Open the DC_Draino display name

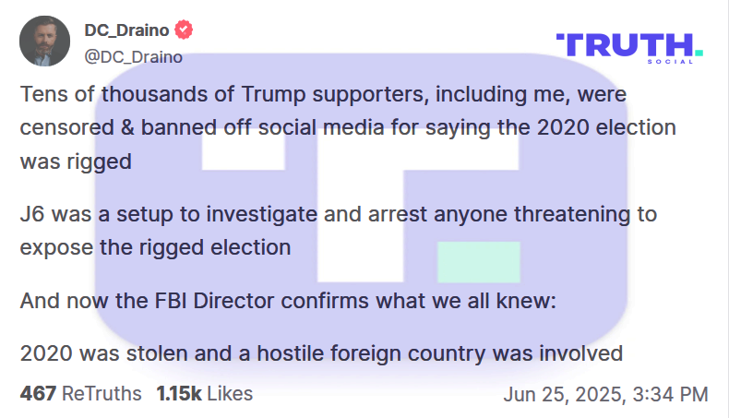(127, 30)
